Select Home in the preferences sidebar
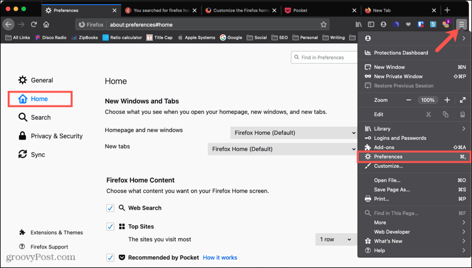This screenshot has width=472, height=268. tap(40, 99)
